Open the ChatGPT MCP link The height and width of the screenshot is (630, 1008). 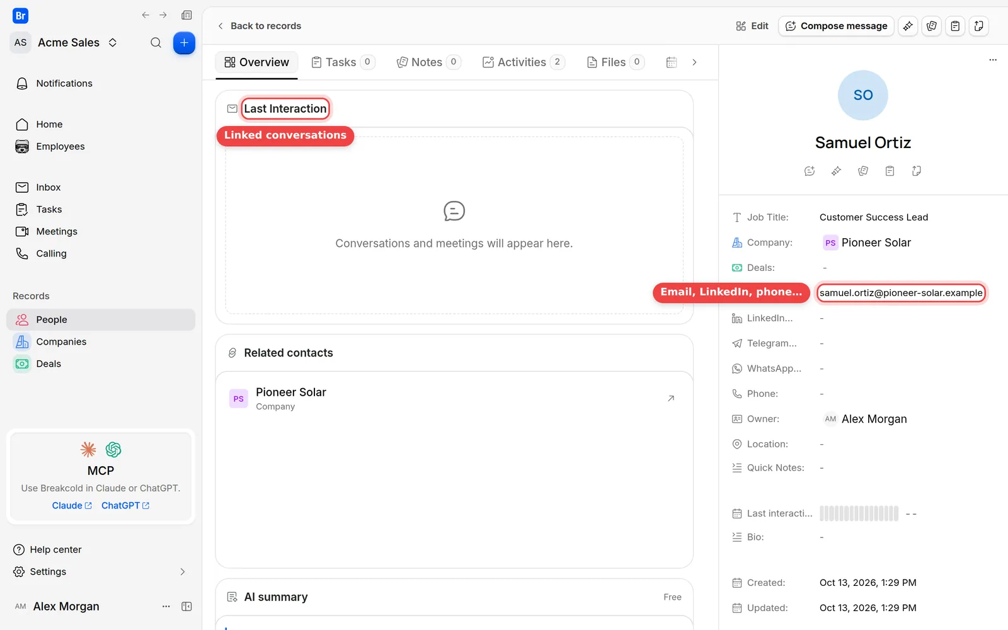coord(125,505)
